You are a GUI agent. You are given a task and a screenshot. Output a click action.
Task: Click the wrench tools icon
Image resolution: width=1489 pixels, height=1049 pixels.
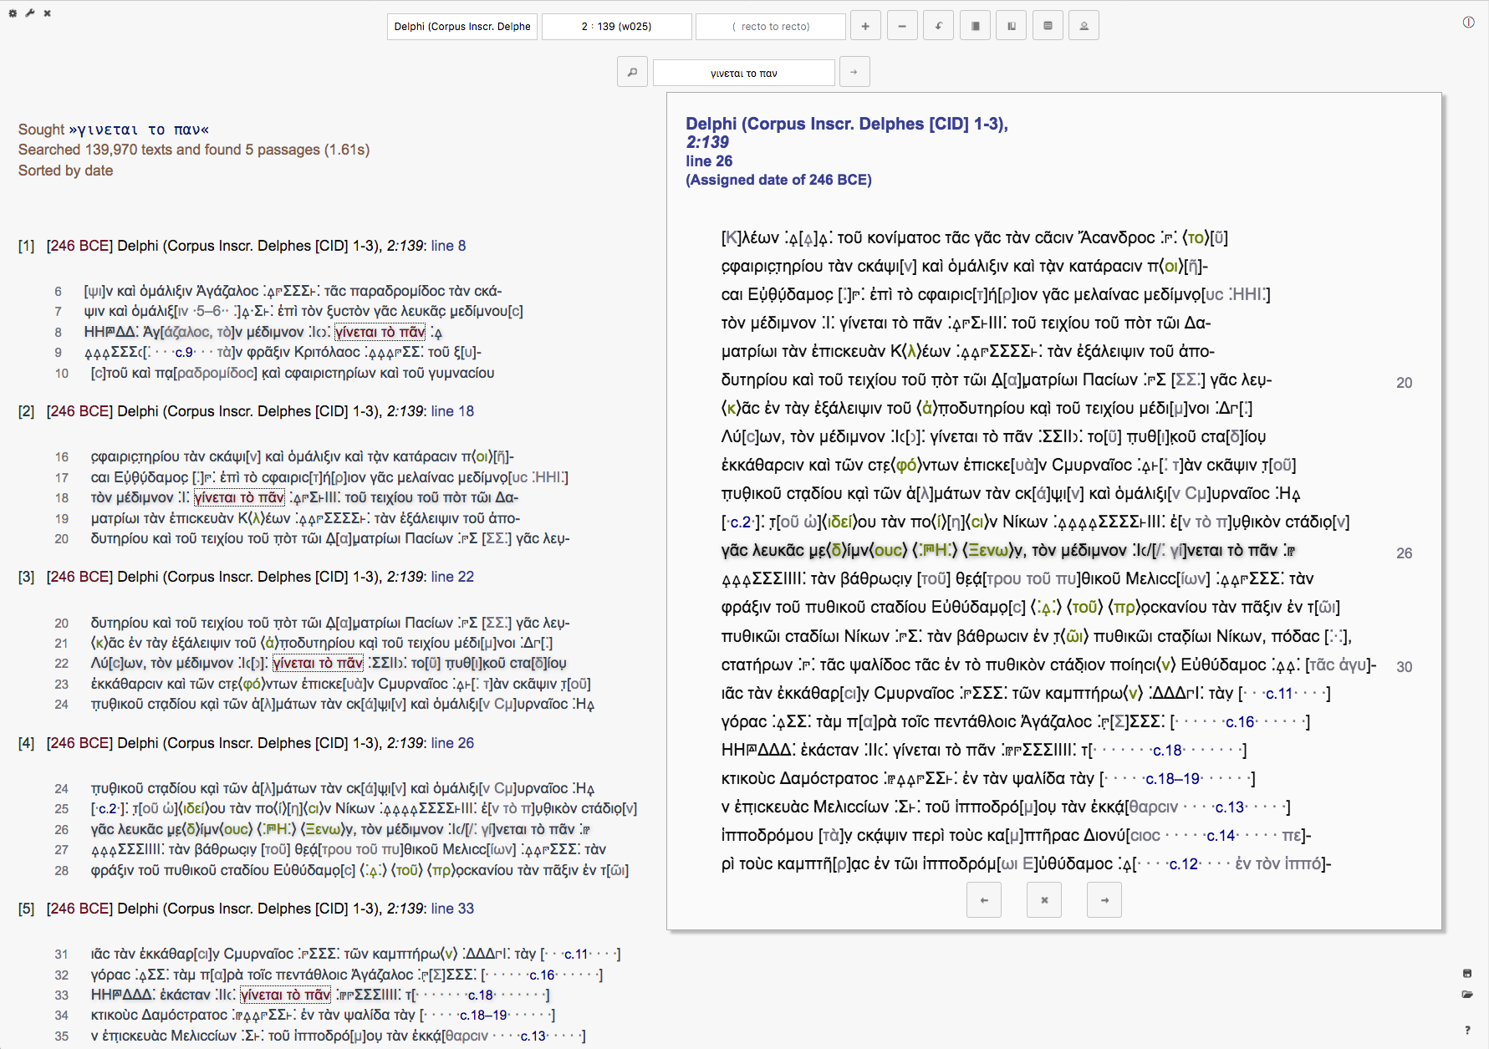[x=30, y=13]
